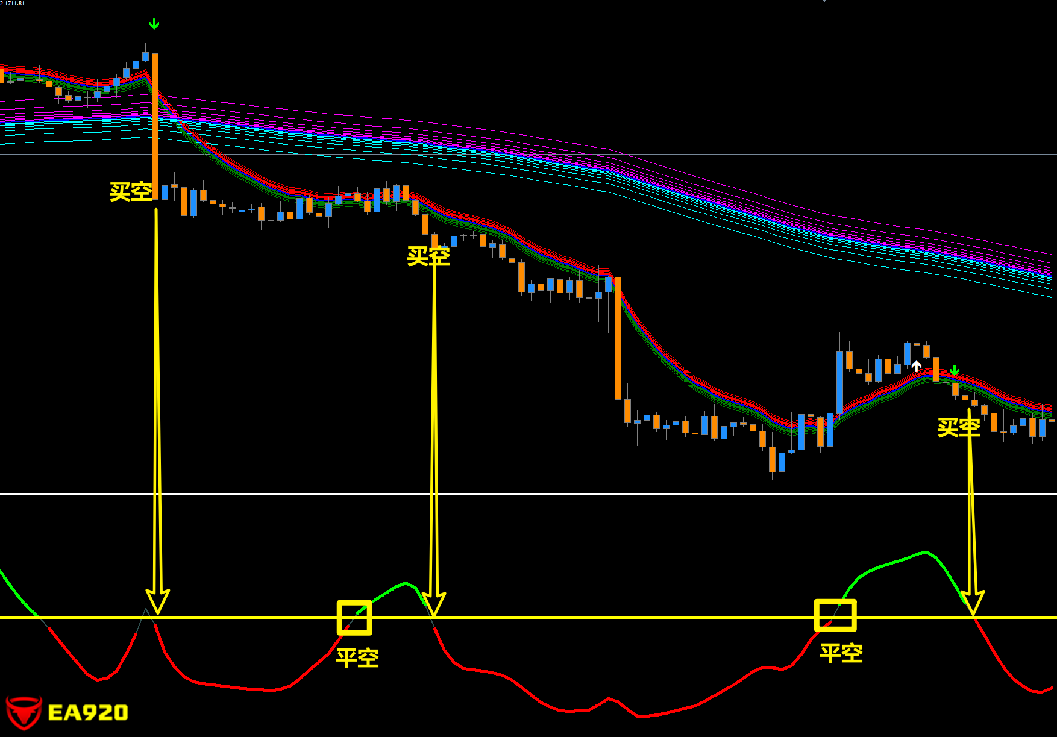Viewport: 1057px width, 737px height.
Task: Select the rightmost yellow square marker
Action: 835,615
